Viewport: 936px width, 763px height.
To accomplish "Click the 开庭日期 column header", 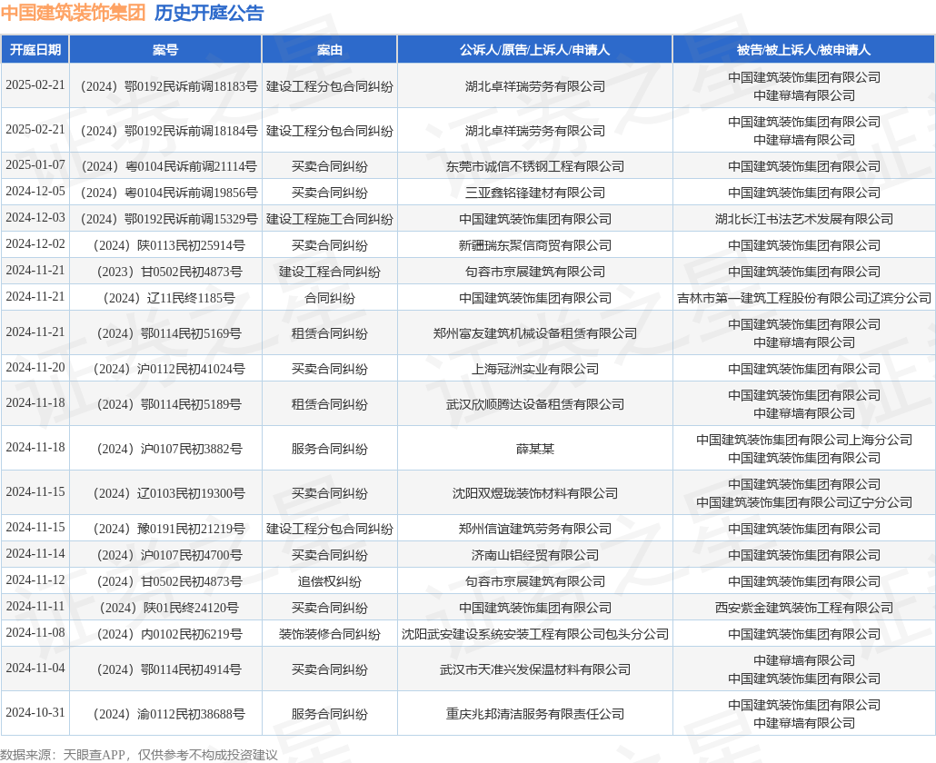I will pyautogui.click(x=35, y=50).
